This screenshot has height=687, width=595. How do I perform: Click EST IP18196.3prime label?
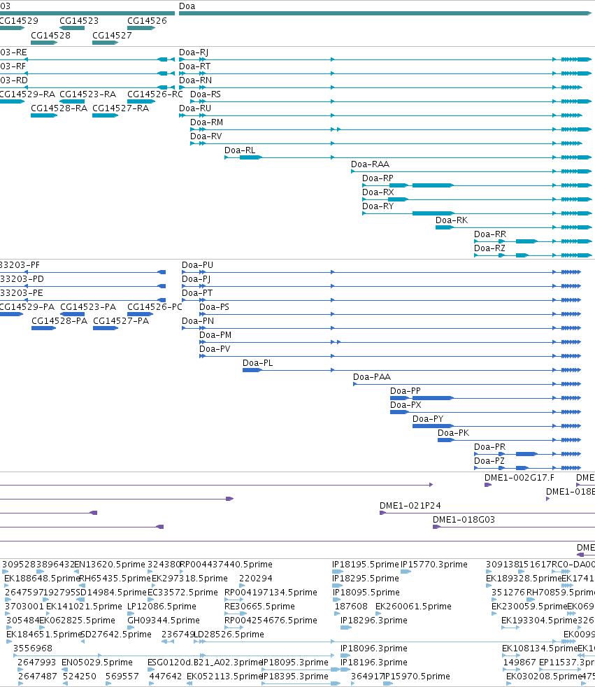tap(374, 663)
